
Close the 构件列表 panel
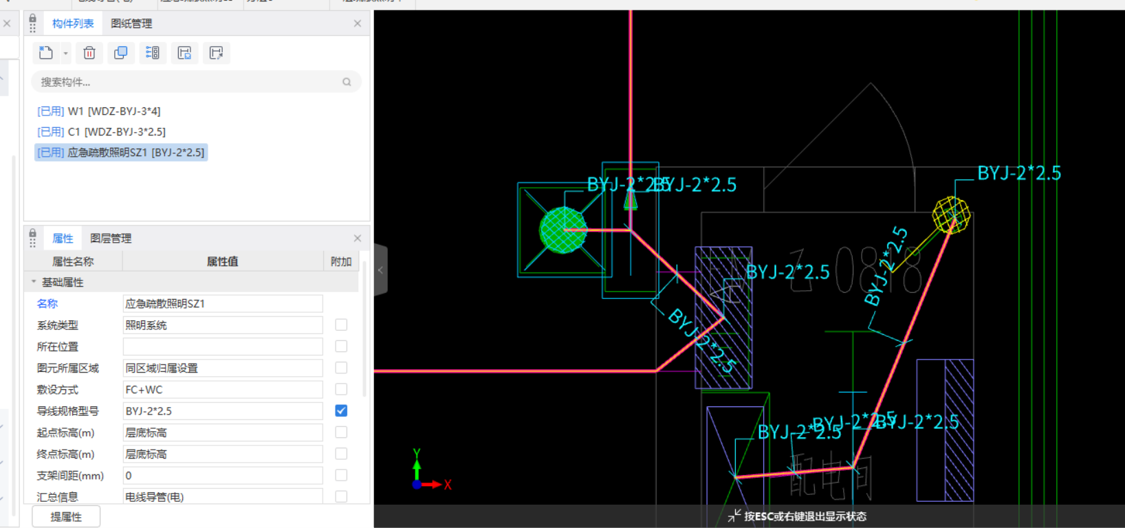358,23
